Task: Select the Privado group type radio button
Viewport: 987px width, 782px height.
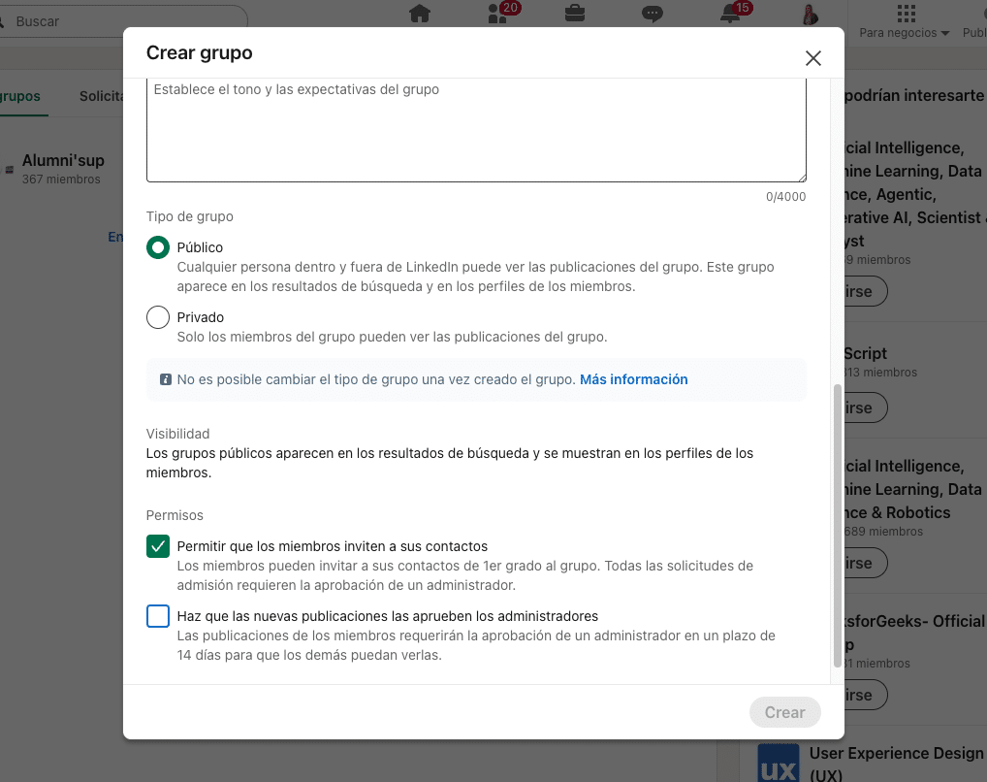Action: [x=158, y=317]
